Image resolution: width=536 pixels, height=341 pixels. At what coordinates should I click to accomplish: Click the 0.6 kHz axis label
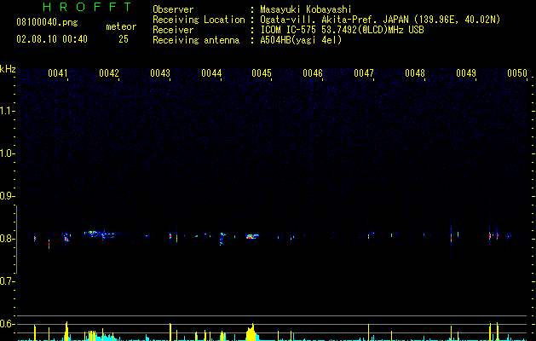pos(7,324)
